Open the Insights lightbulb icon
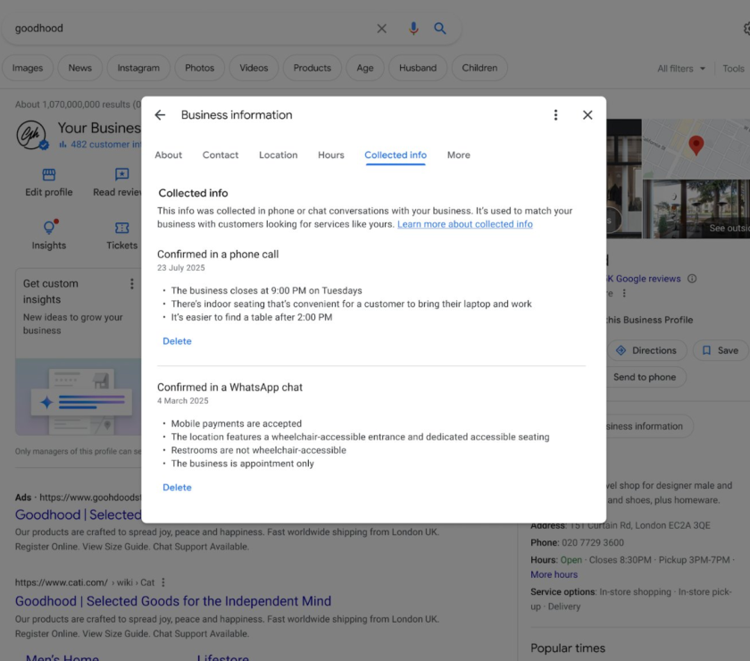750x661 pixels. coord(49,227)
